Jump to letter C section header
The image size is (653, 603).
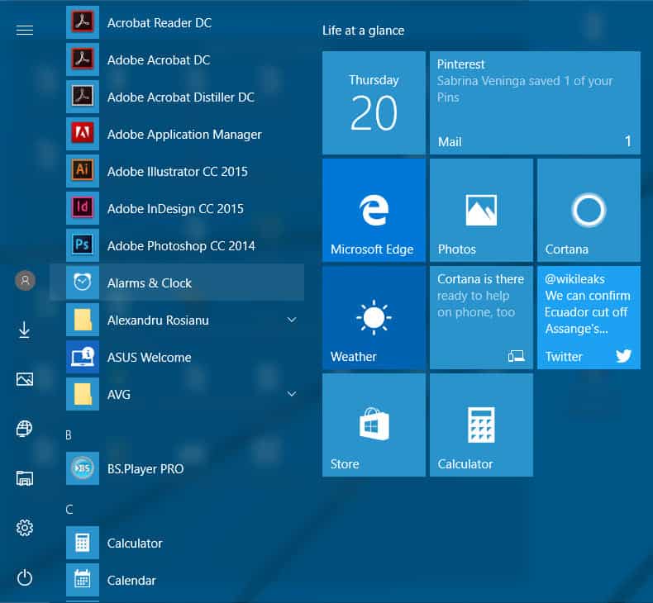click(x=69, y=510)
